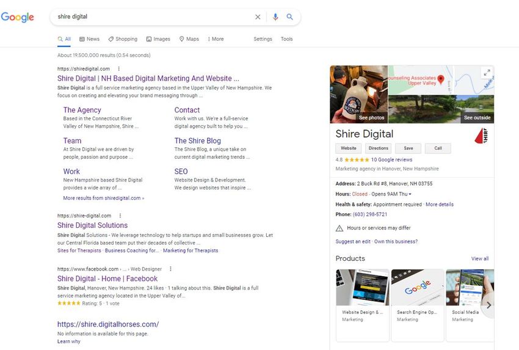Switch to the Shopping tab
Screen dimensions: 519x350
click(123, 39)
